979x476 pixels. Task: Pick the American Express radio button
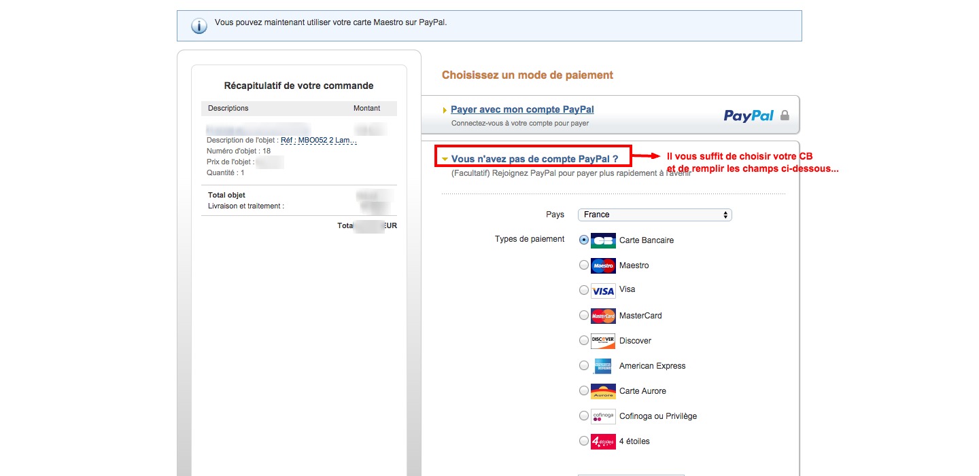[x=583, y=365]
